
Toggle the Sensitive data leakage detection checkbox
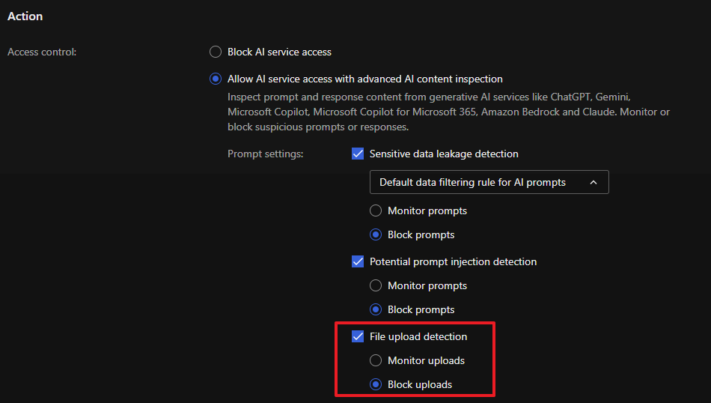pos(358,154)
